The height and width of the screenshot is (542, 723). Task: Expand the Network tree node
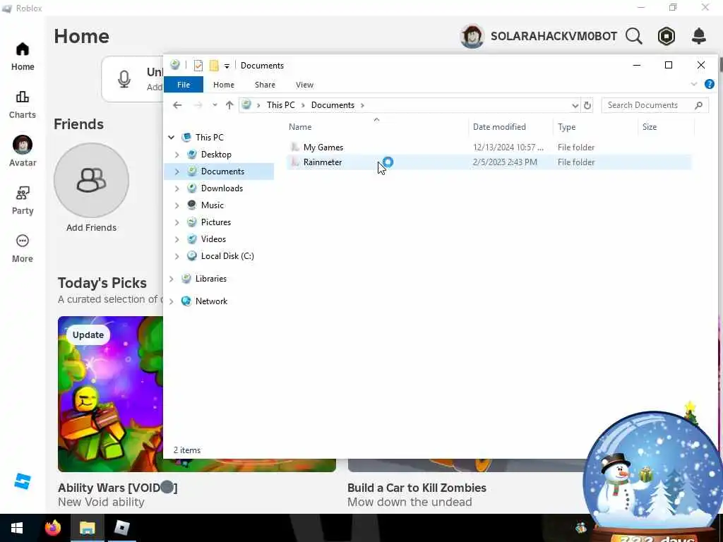tap(172, 301)
